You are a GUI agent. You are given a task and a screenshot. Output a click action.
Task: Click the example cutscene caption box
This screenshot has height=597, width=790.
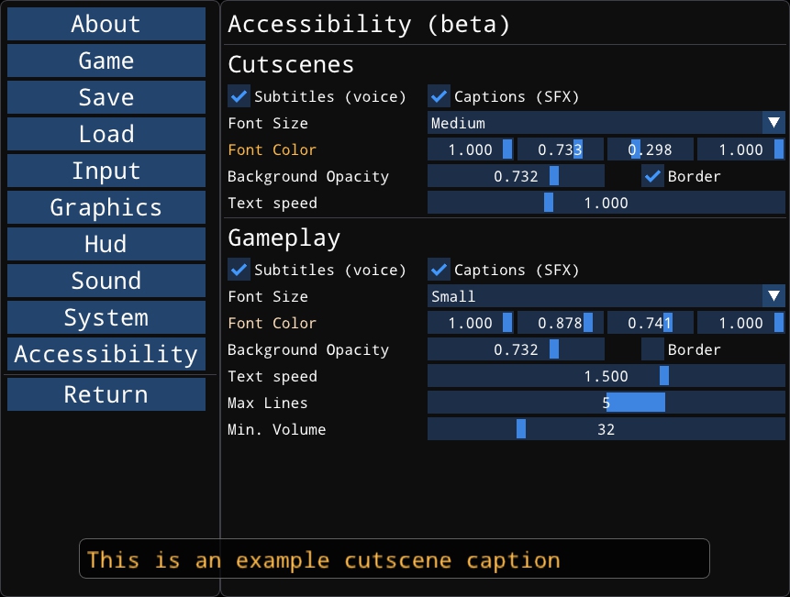tap(395, 558)
